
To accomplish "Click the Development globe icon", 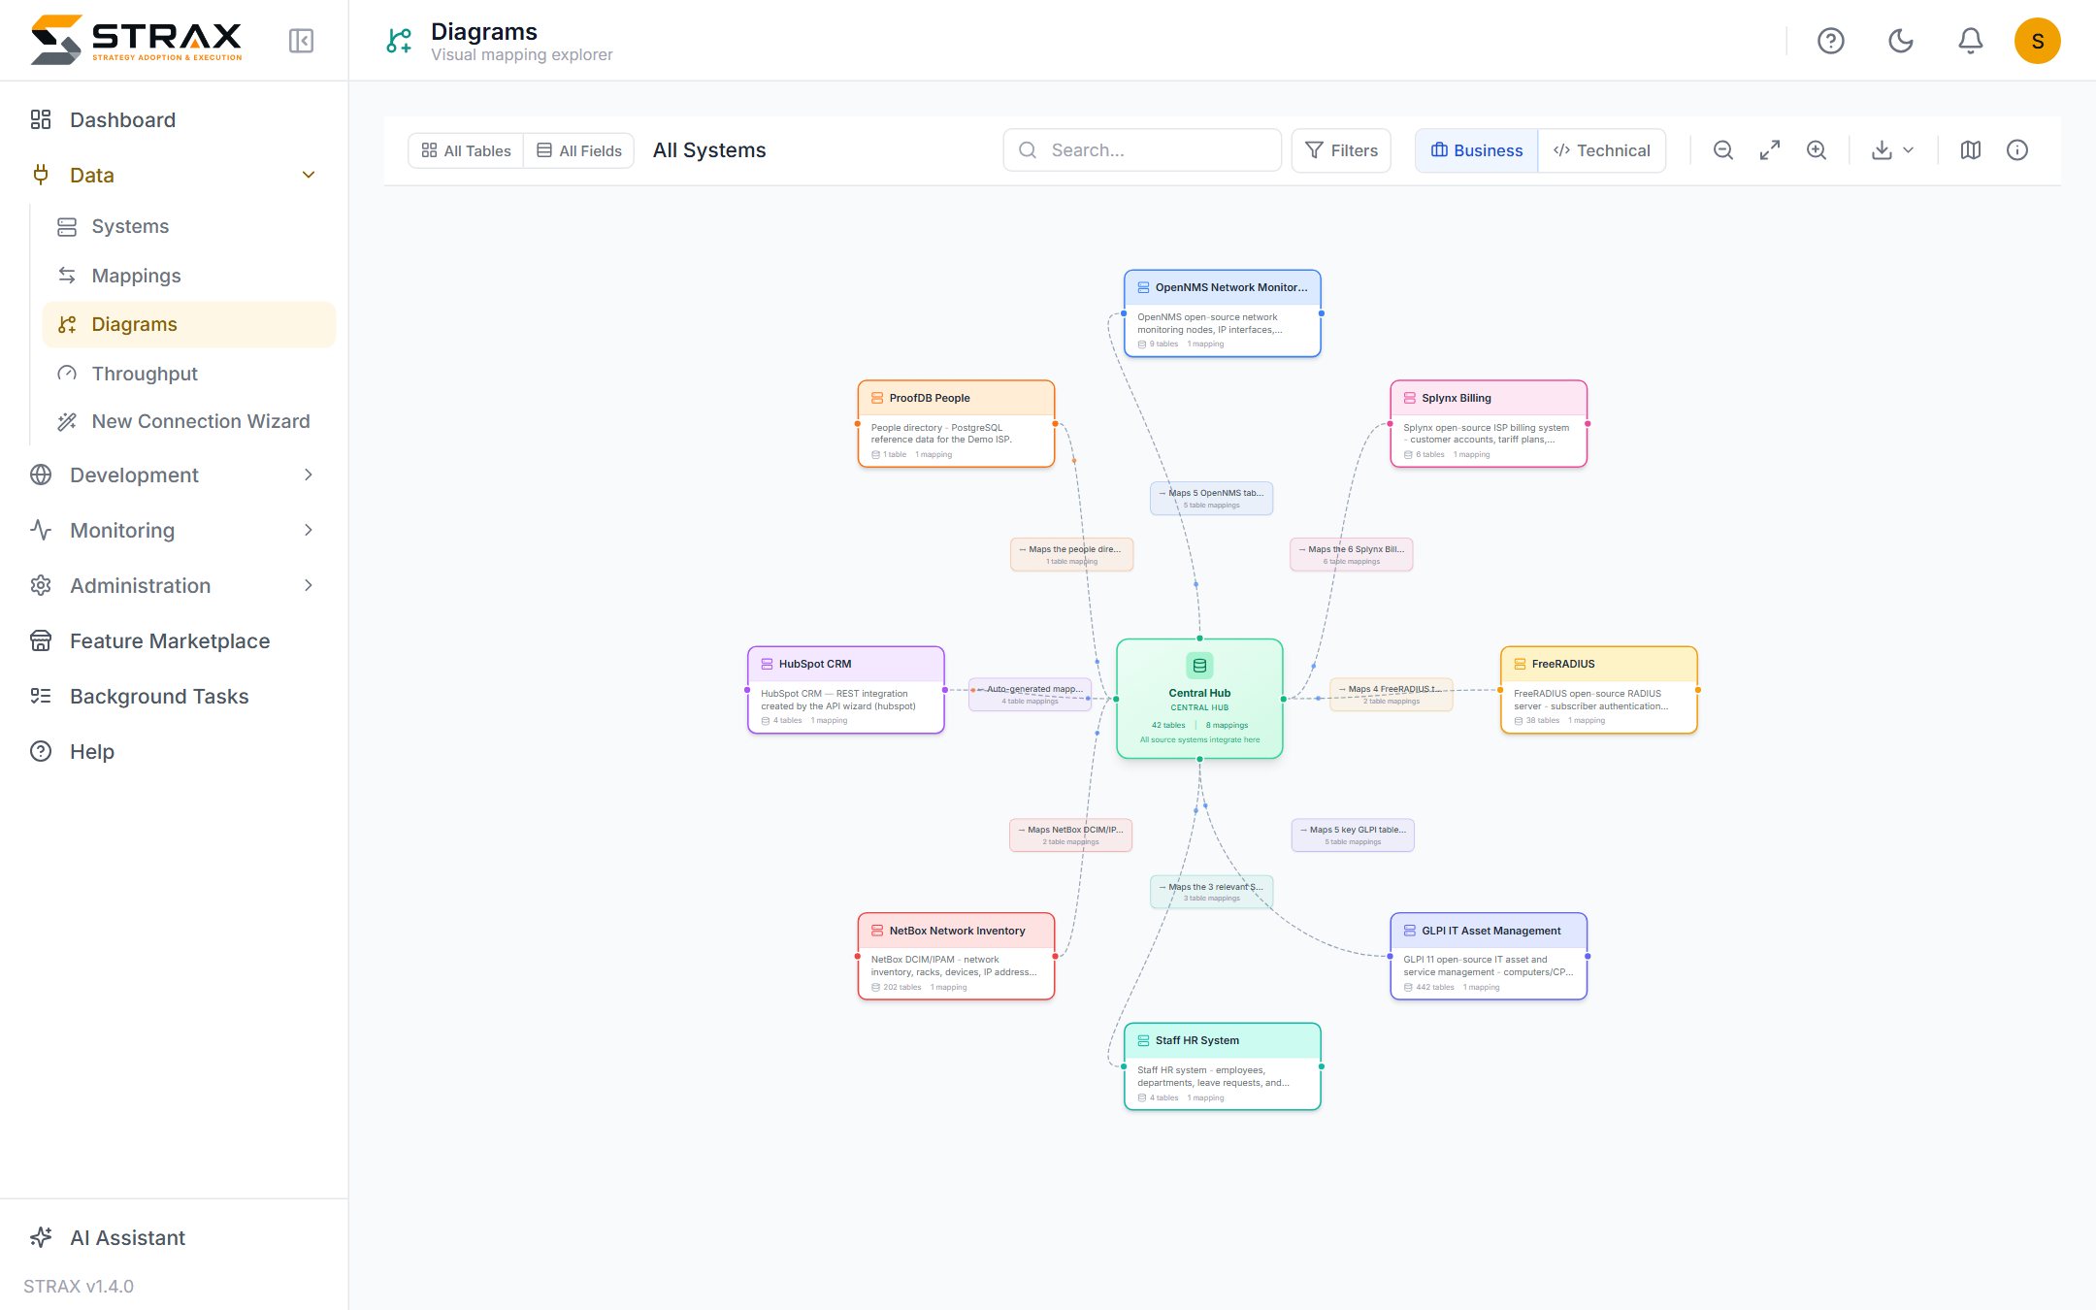I will (x=41, y=475).
